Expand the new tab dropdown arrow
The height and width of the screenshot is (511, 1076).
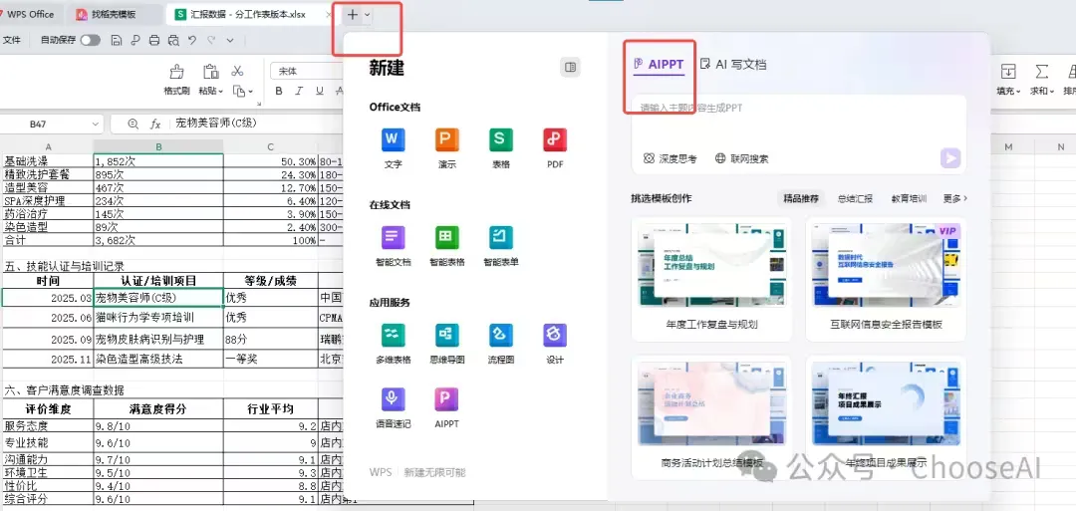pyautogui.click(x=367, y=14)
